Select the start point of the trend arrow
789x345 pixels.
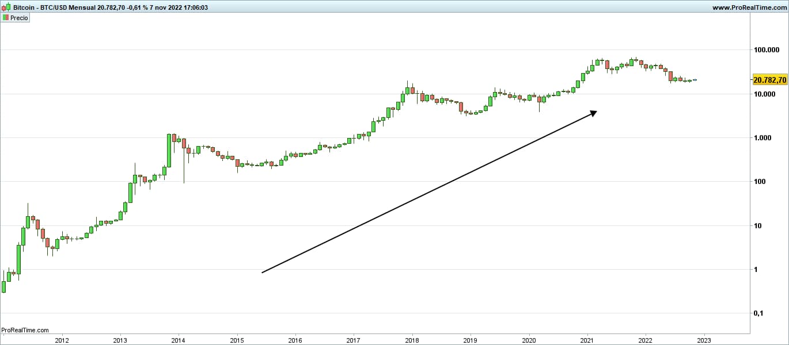tap(263, 273)
